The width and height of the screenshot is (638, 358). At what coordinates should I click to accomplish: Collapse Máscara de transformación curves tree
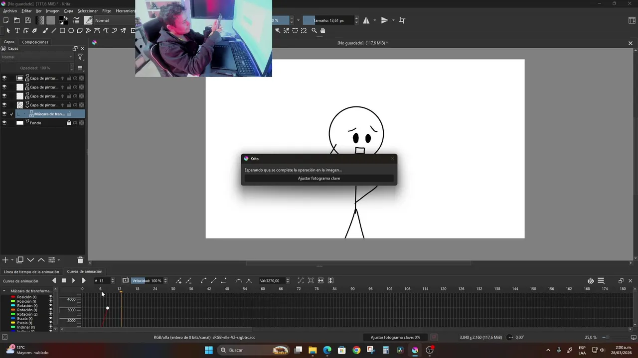[x=4, y=291]
